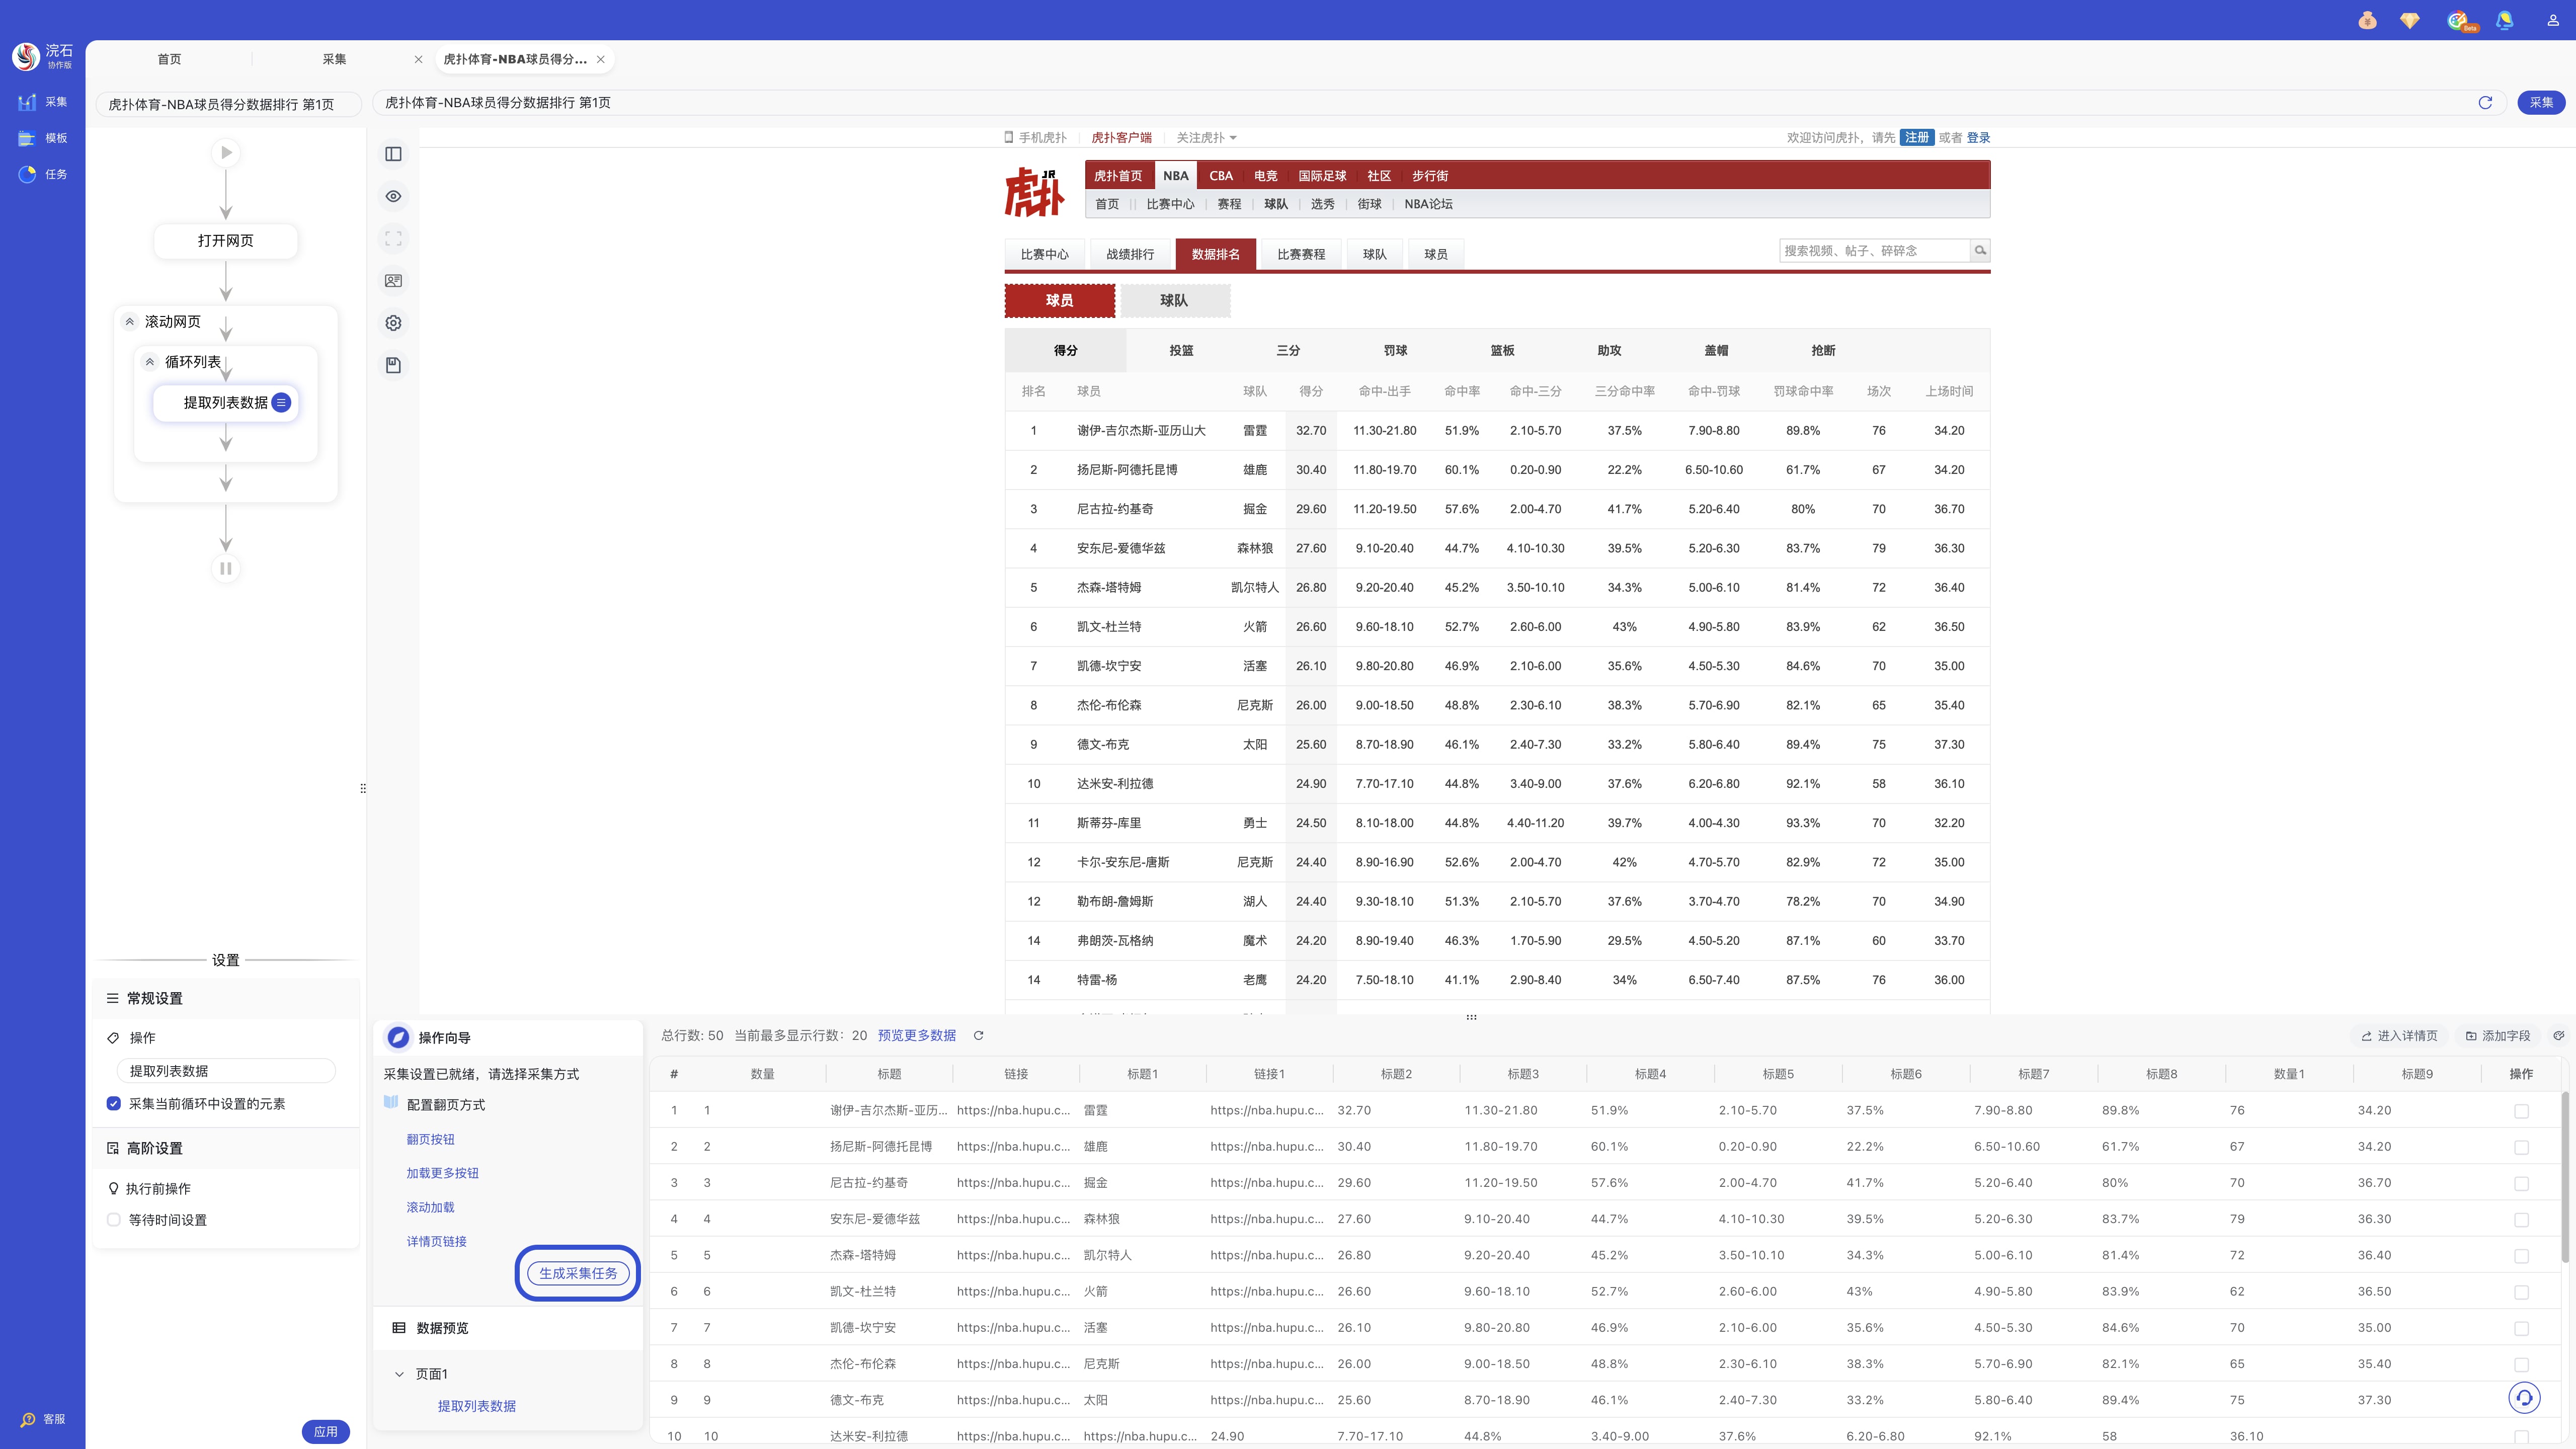Screen dimensions: 2576x1449
Task: Toggle the side panel layout icon
Action: coord(393,154)
